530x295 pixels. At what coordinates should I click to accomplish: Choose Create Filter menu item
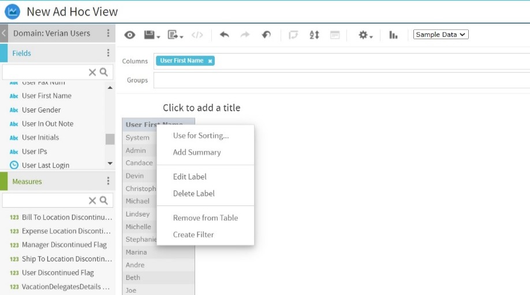click(x=206, y=235)
